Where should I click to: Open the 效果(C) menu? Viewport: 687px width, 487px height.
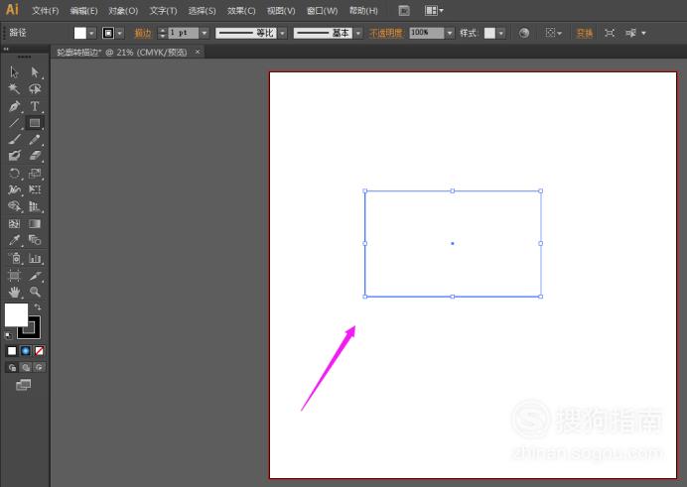(241, 11)
